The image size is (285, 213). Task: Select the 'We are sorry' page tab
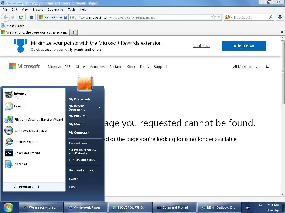point(35,32)
